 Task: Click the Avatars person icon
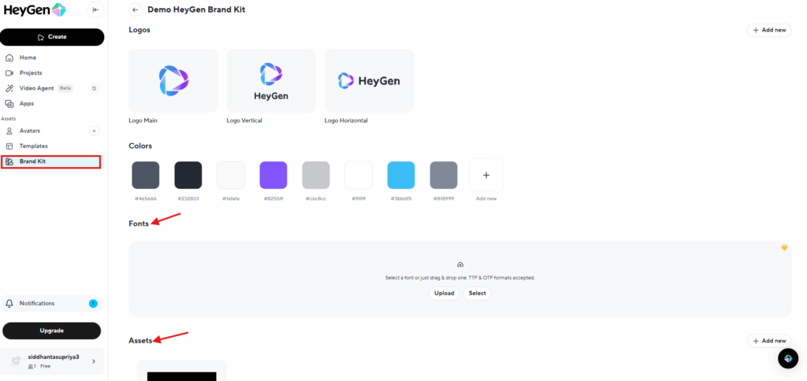pos(9,131)
